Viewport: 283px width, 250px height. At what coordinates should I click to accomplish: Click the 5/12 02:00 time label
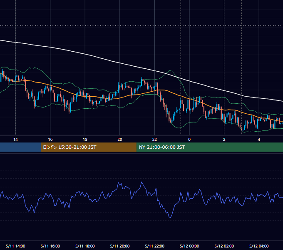pos(224,246)
